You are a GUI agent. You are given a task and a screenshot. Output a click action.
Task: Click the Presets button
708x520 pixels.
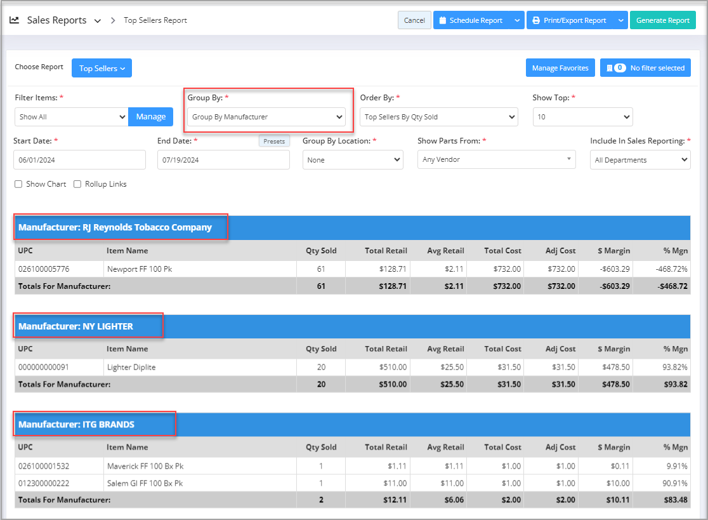pyautogui.click(x=274, y=141)
